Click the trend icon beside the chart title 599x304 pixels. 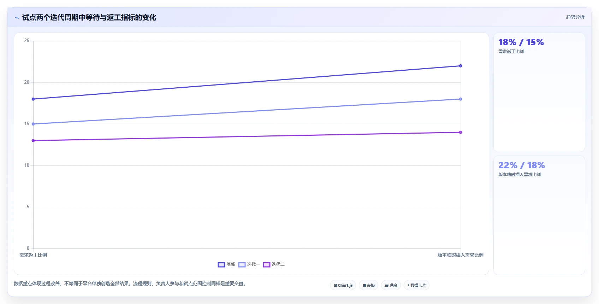point(17,18)
